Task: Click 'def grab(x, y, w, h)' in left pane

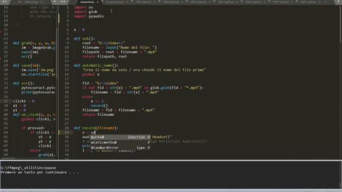Action: click(x=34, y=43)
